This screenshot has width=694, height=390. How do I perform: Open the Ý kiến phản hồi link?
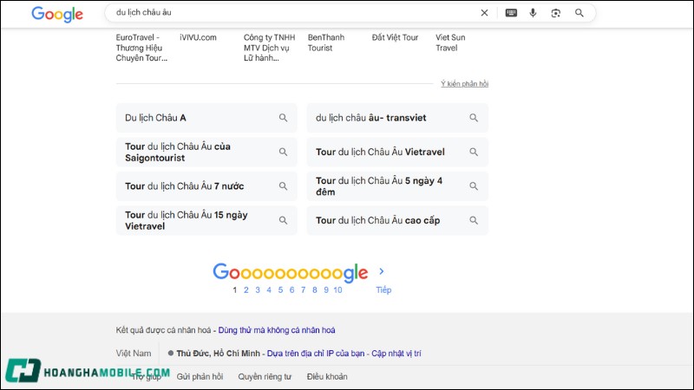(464, 84)
